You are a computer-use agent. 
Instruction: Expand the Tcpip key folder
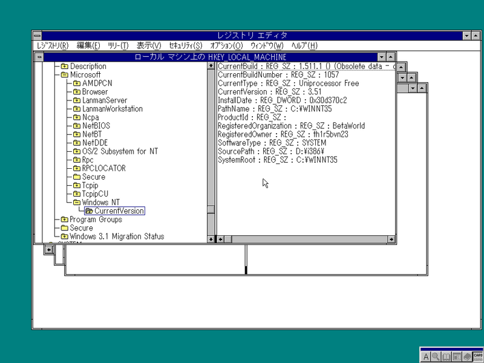coord(77,185)
